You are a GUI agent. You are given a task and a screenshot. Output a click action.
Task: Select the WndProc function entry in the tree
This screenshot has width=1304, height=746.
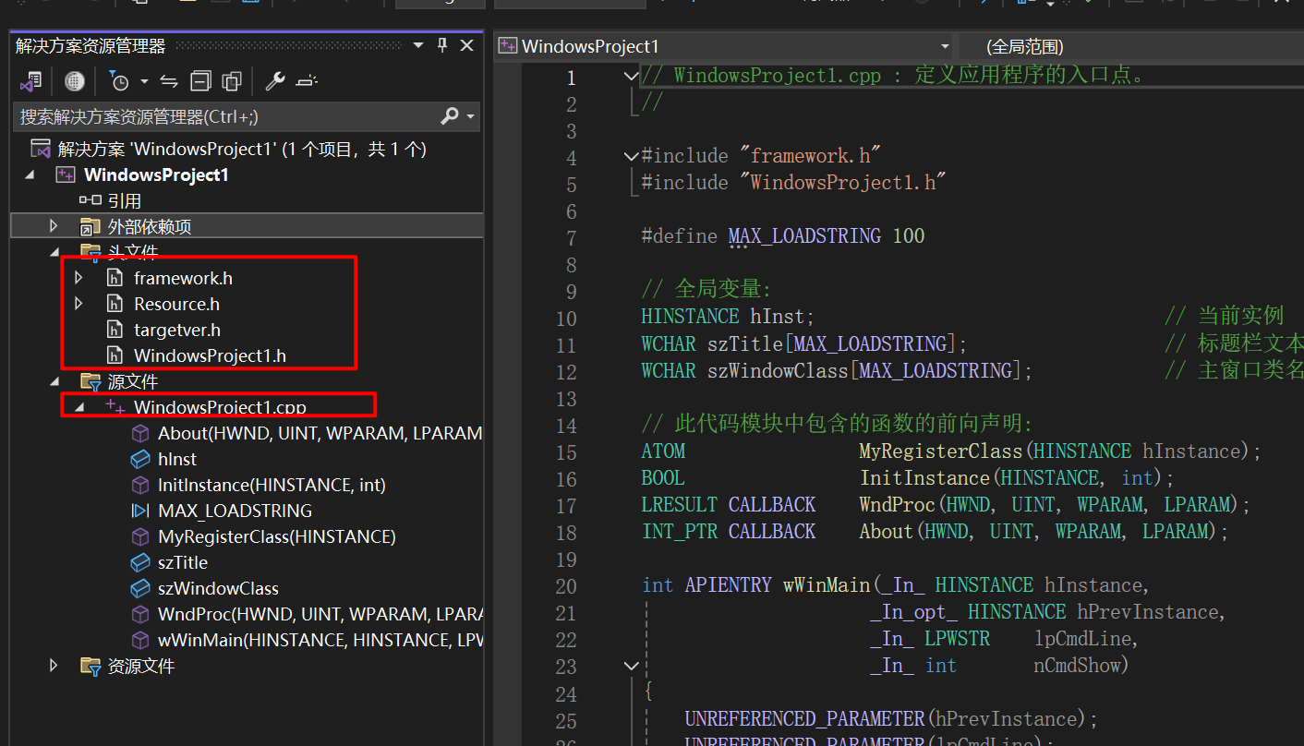pos(320,614)
